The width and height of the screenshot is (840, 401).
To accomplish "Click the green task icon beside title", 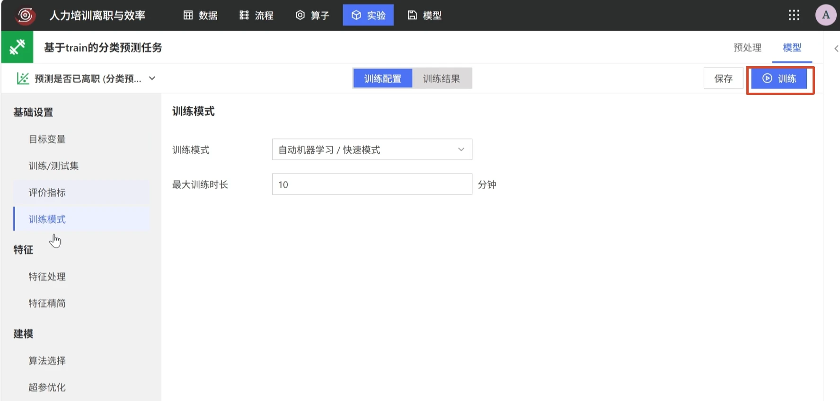I will click(x=18, y=47).
